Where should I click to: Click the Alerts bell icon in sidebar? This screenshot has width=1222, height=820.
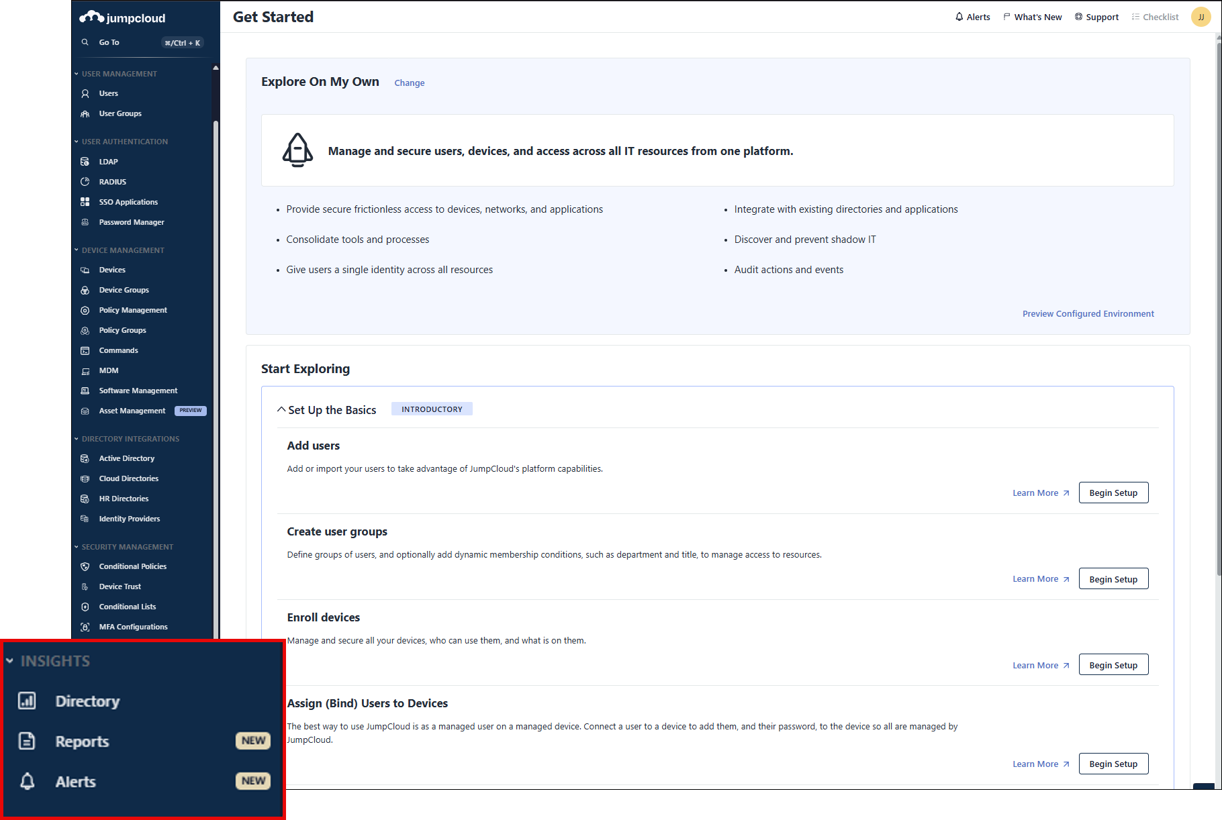click(27, 782)
